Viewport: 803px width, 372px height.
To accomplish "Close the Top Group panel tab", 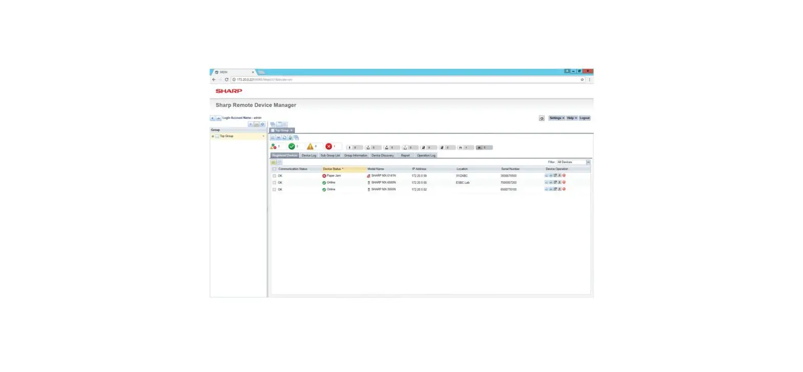I will pyautogui.click(x=291, y=130).
